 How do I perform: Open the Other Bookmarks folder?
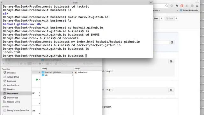[189, 10]
